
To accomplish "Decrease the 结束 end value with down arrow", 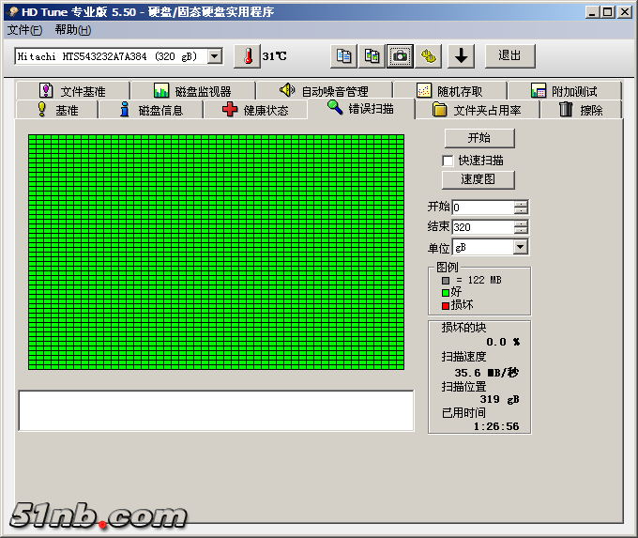I will pyautogui.click(x=521, y=230).
